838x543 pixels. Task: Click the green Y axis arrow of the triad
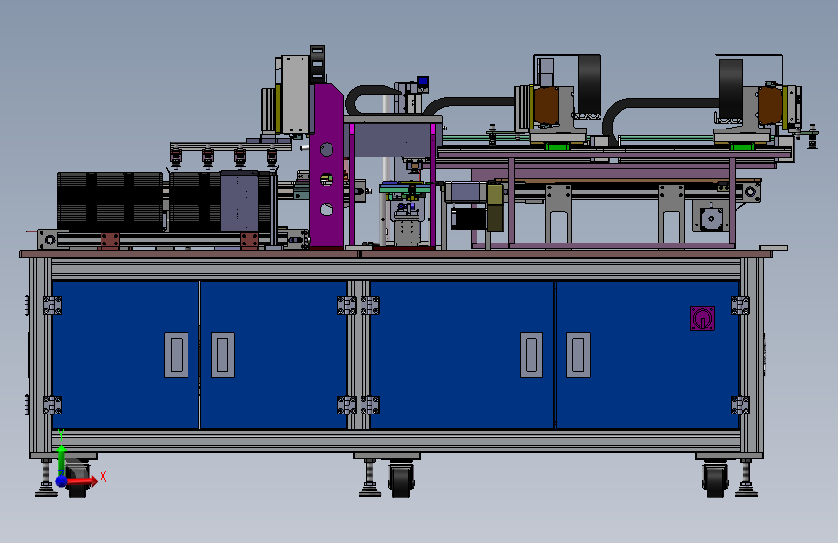(x=61, y=459)
